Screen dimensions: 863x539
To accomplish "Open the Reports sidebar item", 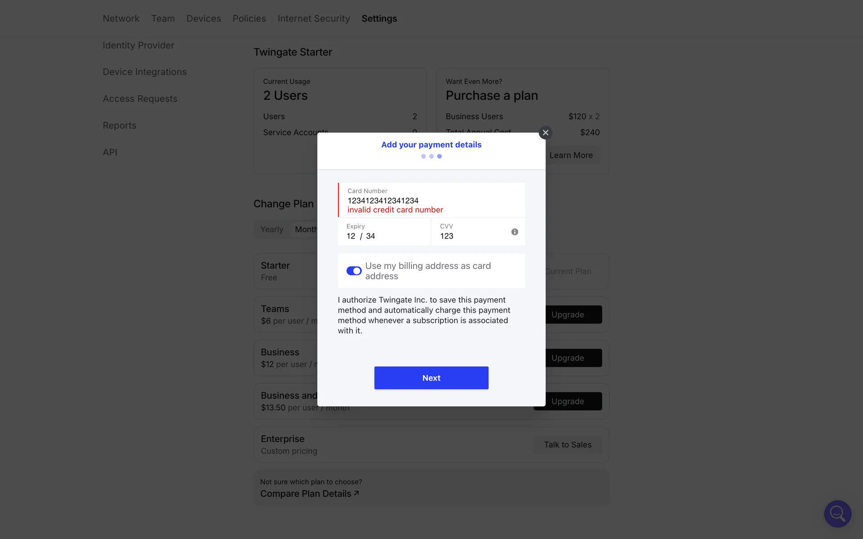I will [x=119, y=125].
